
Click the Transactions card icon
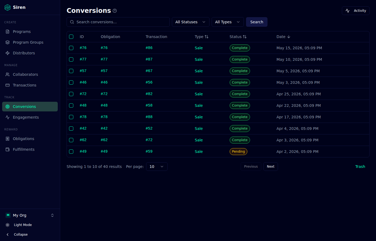point(8,85)
